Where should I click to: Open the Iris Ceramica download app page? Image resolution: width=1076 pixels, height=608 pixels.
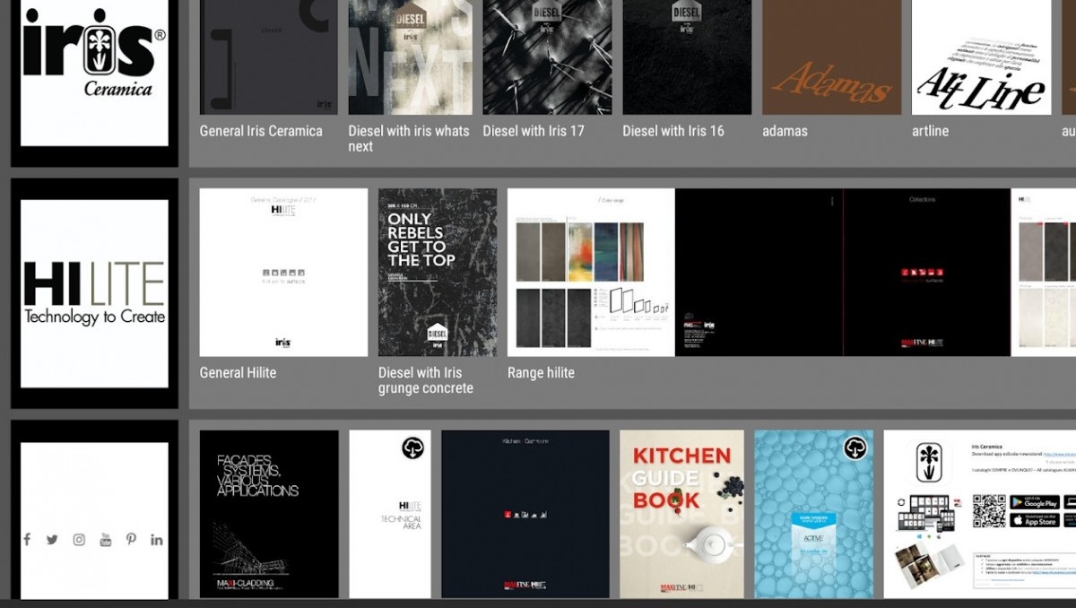(980, 514)
